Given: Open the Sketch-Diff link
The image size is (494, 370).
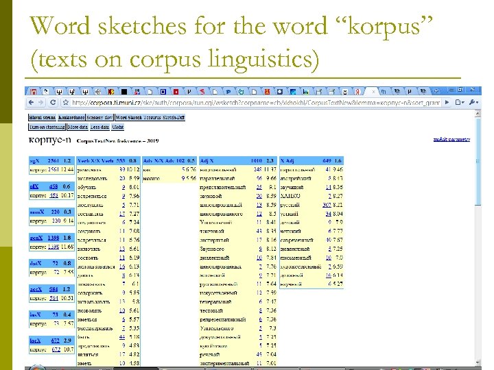Looking at the screenshot, I should [x=174, y=117].
